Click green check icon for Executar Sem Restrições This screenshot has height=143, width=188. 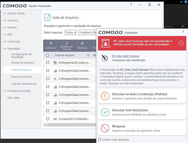click(105, 112)
